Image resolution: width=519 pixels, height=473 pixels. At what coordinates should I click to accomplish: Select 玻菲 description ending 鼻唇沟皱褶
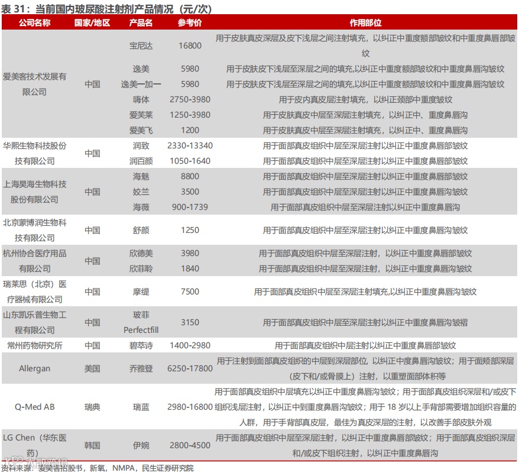(365, 322)
